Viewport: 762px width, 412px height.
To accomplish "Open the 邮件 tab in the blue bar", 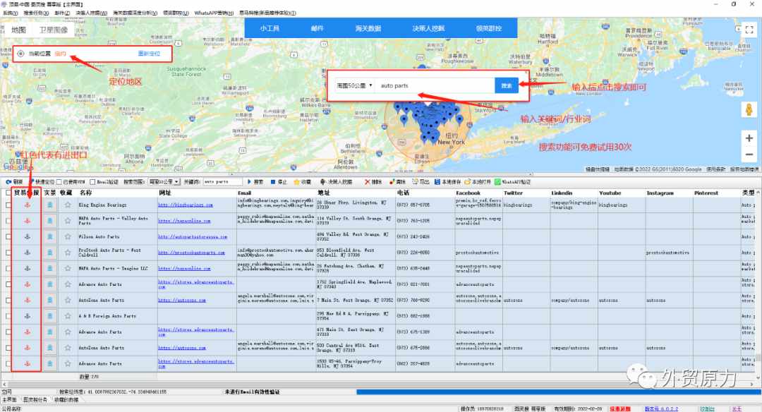I will pos(317,28).
